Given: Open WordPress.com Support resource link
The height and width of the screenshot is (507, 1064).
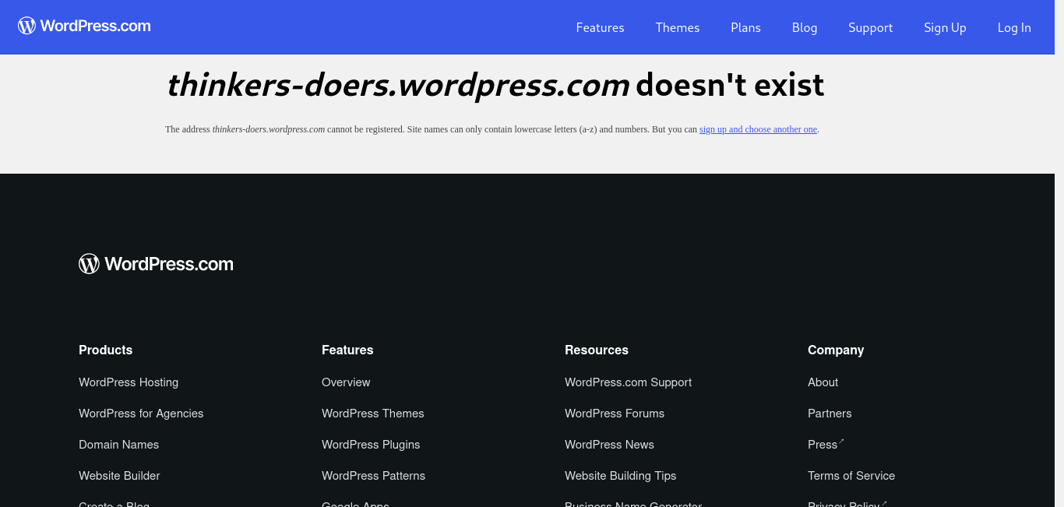Looking at the screenshot, I should pos(628,382).
